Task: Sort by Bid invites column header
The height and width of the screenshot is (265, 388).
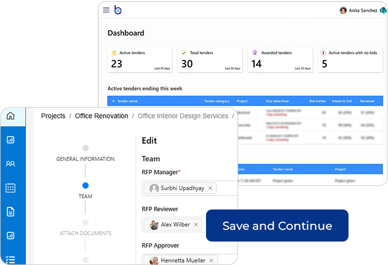Action: pos(318,101)
